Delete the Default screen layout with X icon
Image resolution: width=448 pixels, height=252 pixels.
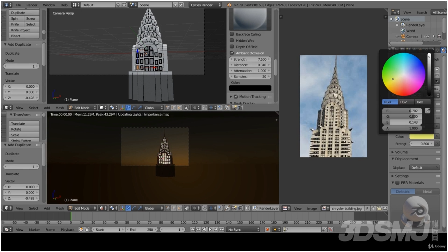124,5
